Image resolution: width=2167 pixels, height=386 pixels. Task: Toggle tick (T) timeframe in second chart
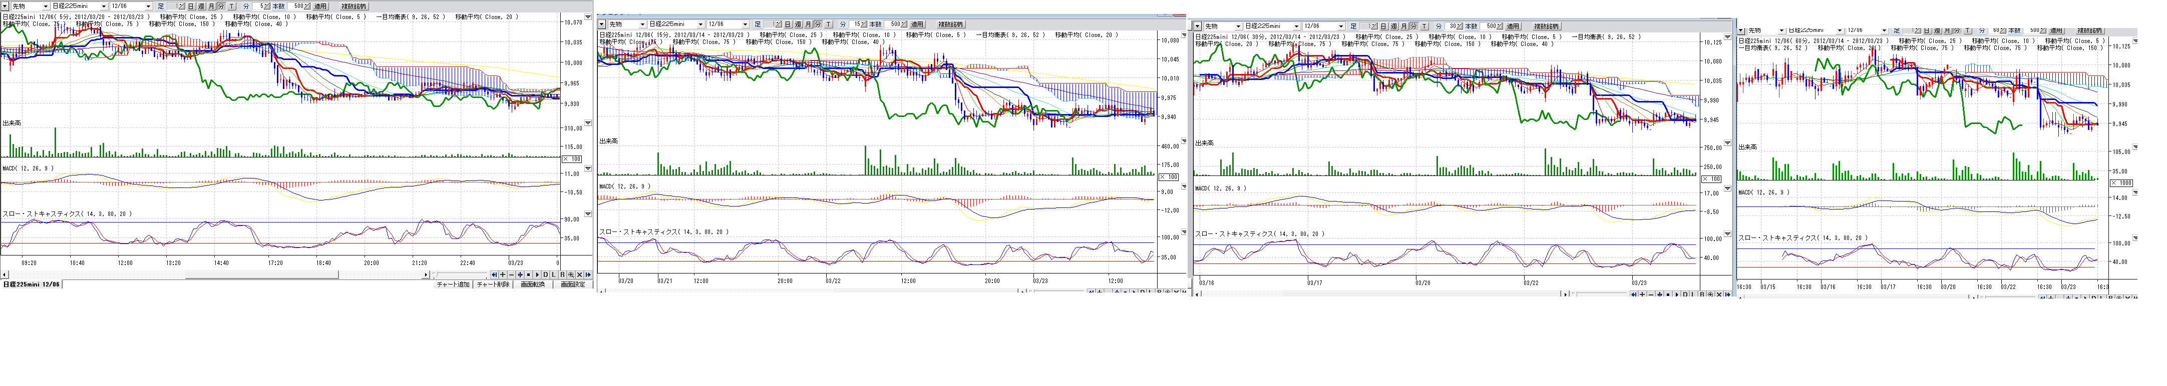pyautogui.click(x=829, y=24)
